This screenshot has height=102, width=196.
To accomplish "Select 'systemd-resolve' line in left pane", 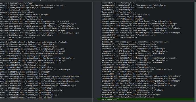I will pyautogui.click(x=32, y=31).
